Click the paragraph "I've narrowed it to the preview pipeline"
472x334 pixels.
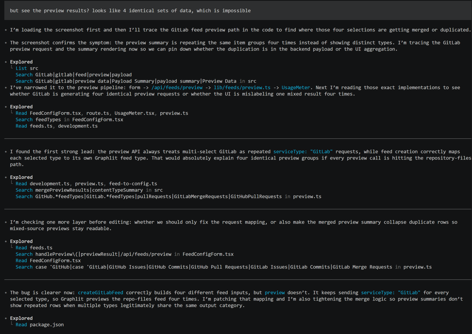[x=235, y=90]
